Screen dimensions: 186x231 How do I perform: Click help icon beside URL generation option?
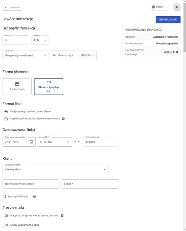click(x=63, y=119)
